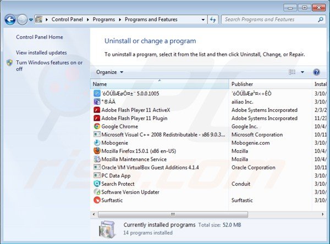330x244 pixels.
Task: Click the Oracle VM VirtualBox Guest Additions icon
Action: tap(97, 167)
